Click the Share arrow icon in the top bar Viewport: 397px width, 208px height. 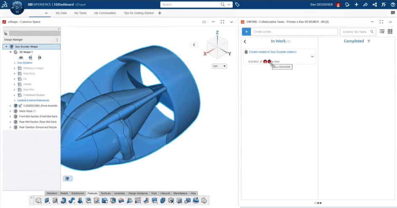click(365, 5)
